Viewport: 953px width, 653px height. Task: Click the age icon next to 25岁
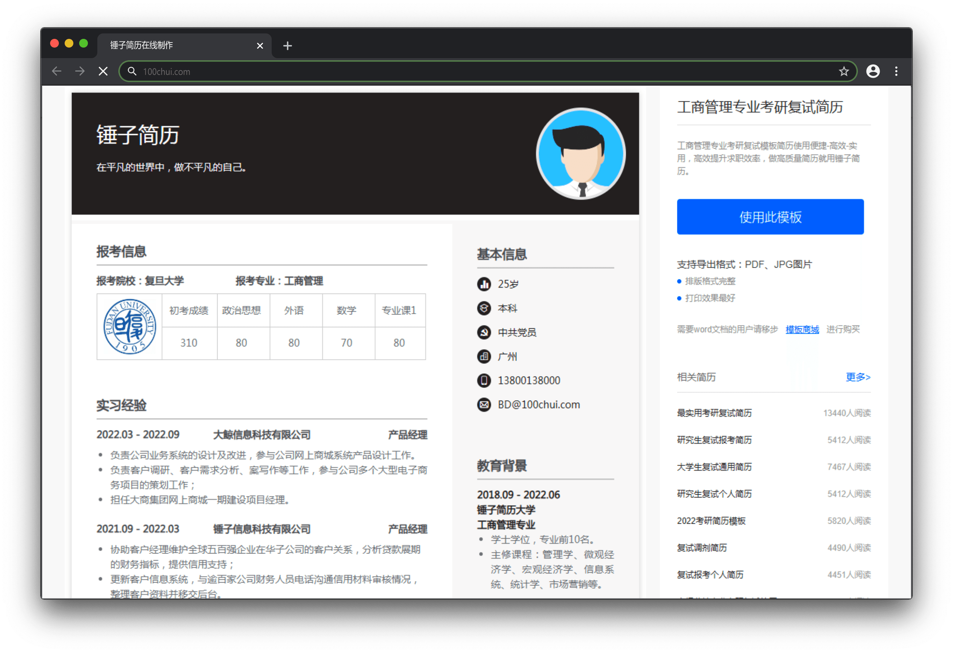pyautogui.click(x=484, y=284)
